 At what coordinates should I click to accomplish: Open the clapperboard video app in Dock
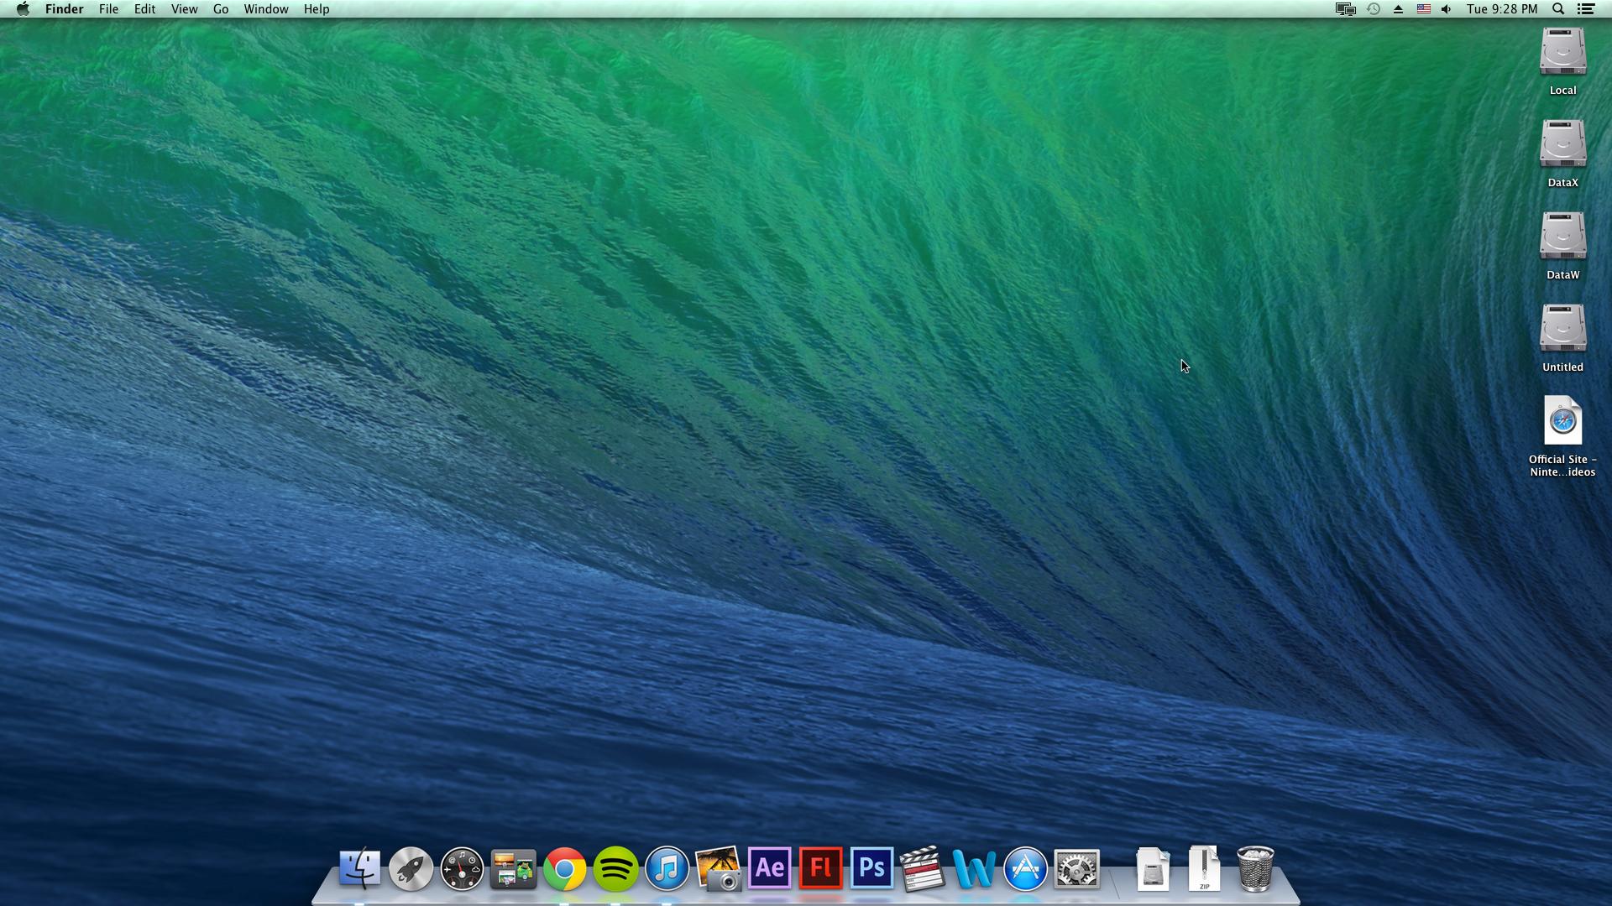923,868
